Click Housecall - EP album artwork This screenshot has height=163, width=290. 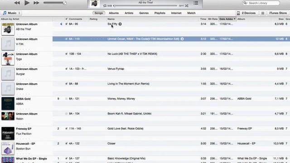[8, 149]
